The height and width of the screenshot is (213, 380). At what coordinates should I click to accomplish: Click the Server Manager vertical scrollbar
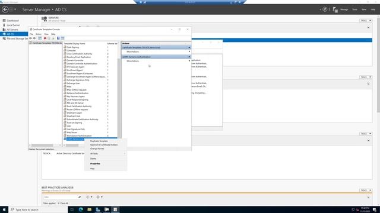tap(378, 64)
